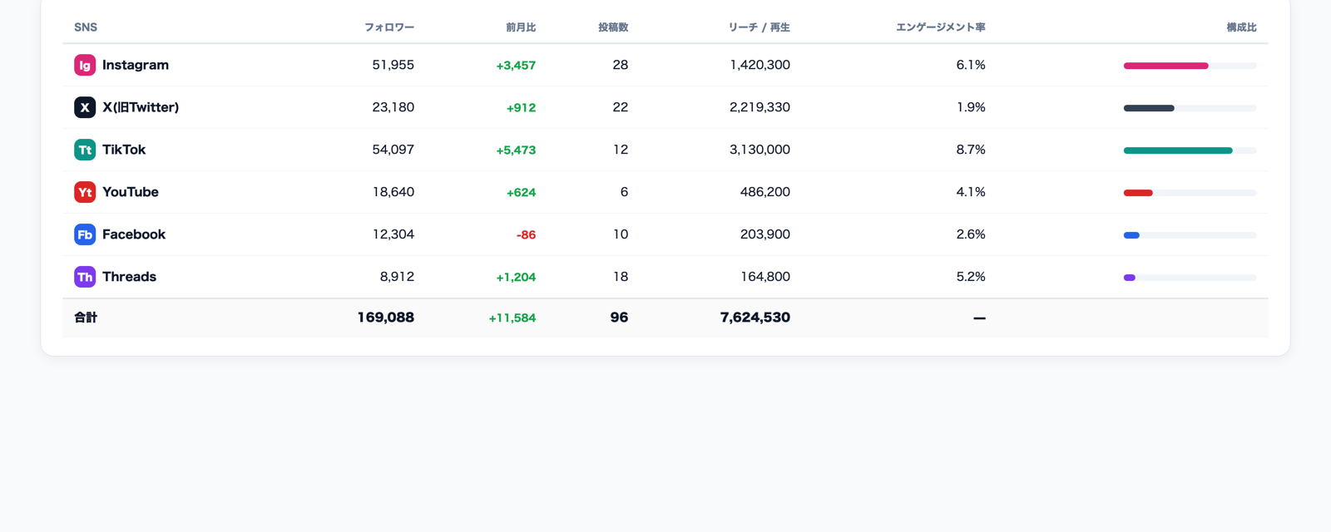Click the YouTube Yt icon

pos(85,192)
